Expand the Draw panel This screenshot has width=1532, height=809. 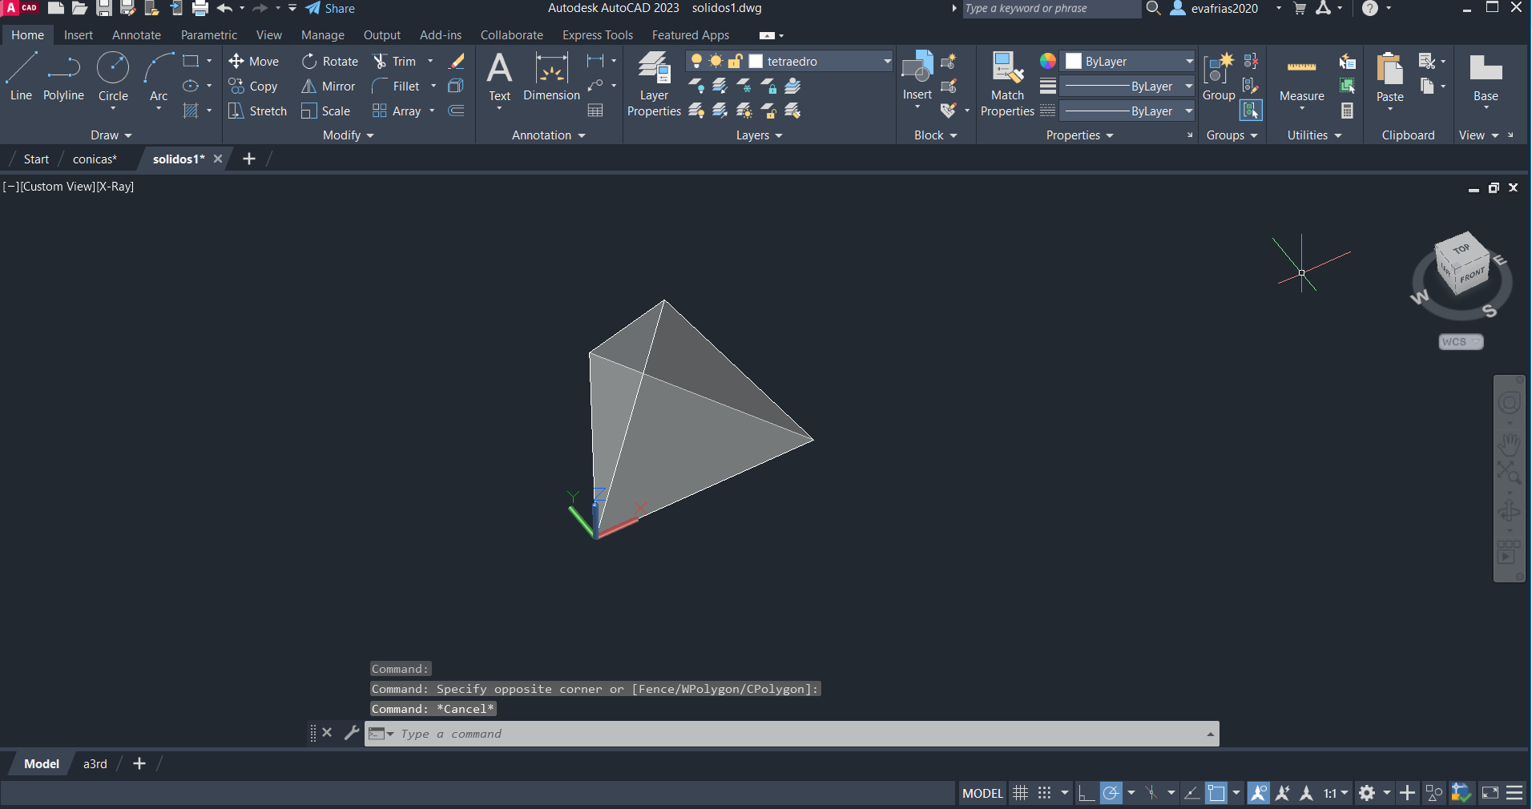111,135
